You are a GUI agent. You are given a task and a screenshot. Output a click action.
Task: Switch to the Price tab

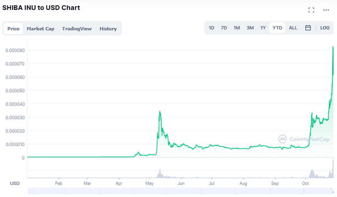tap(13, 28)
